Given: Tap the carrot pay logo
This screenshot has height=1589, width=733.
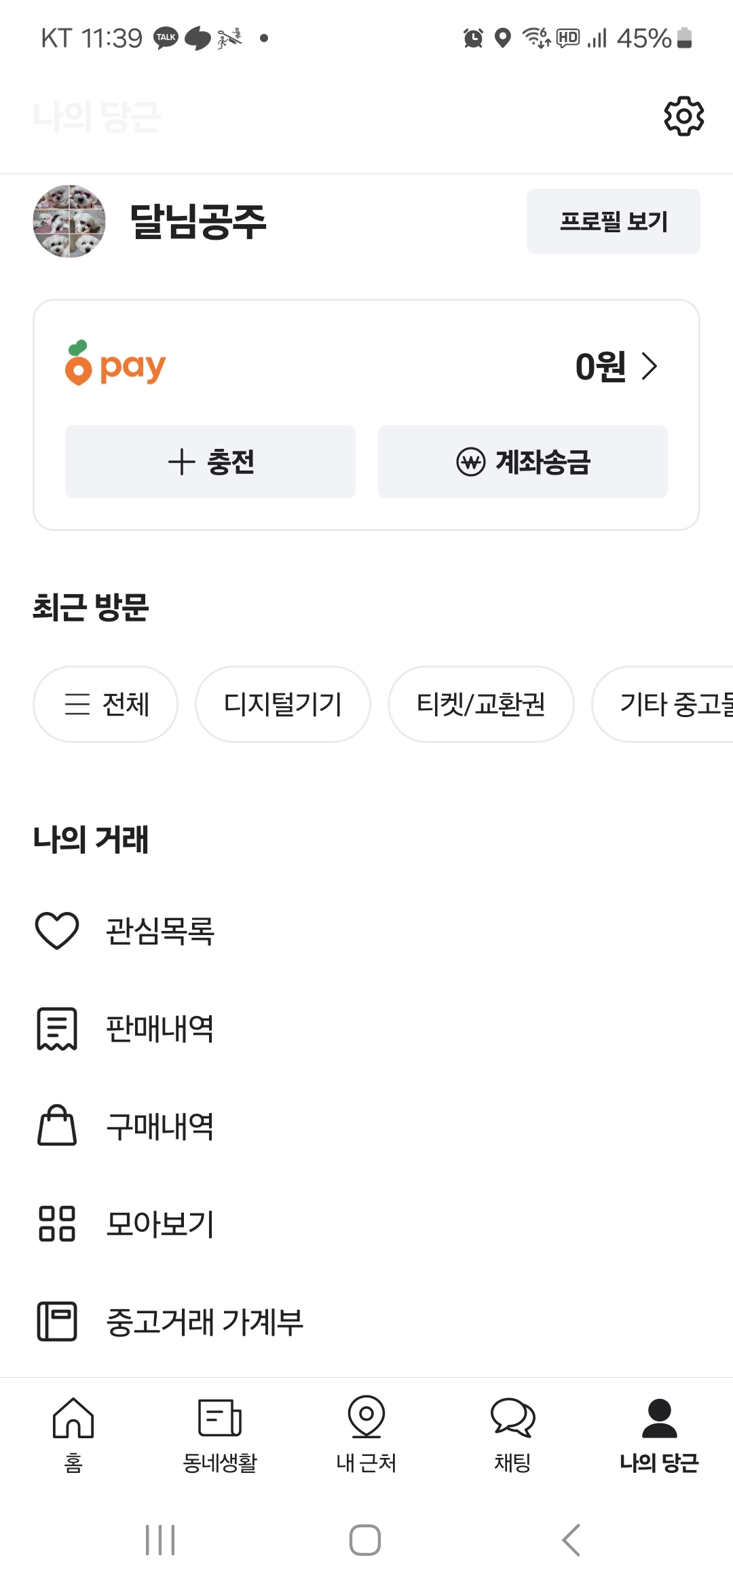Looking at the screenshot, I should pyautogui.click(x=115, y=365).
